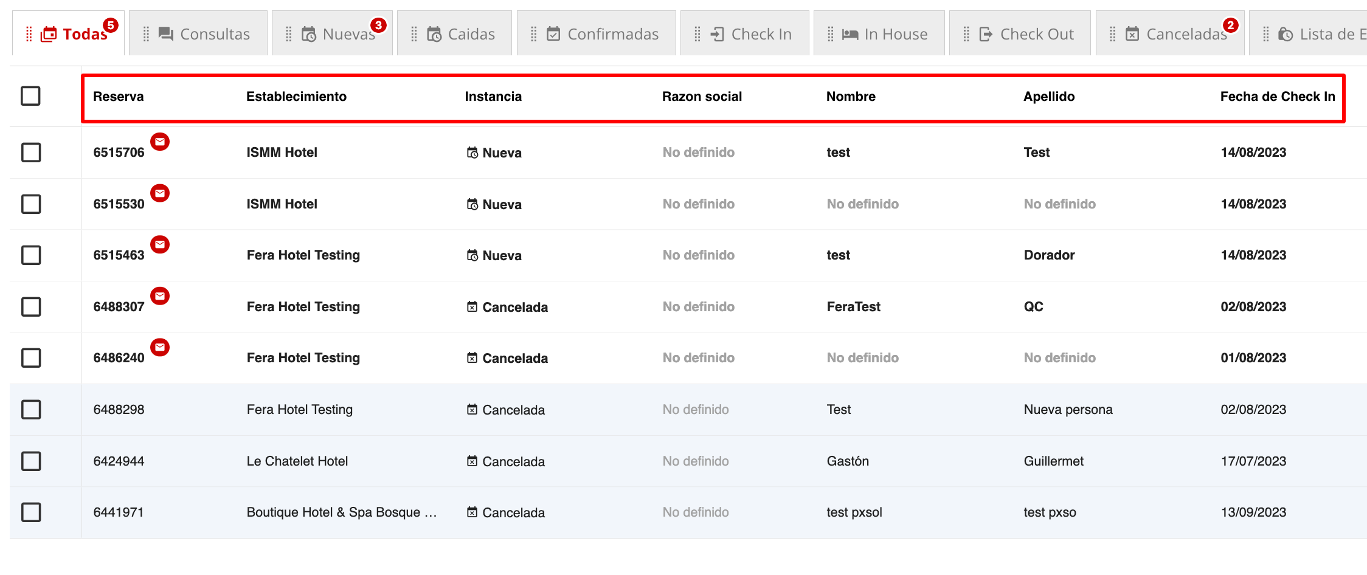This screenshot has height=575, width=1367.
Task: Click the red mail icon beside reservation 6515706
Action: (x=160, y=142)
